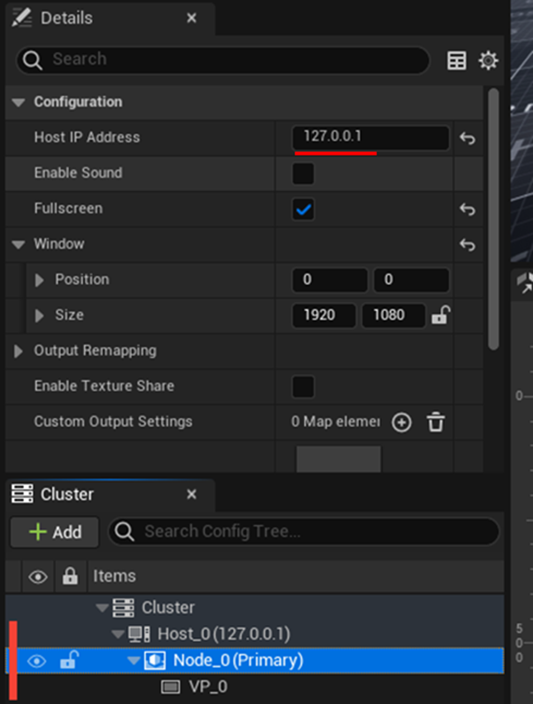Select Node_0 (Primary) tree row

[255, 660]
